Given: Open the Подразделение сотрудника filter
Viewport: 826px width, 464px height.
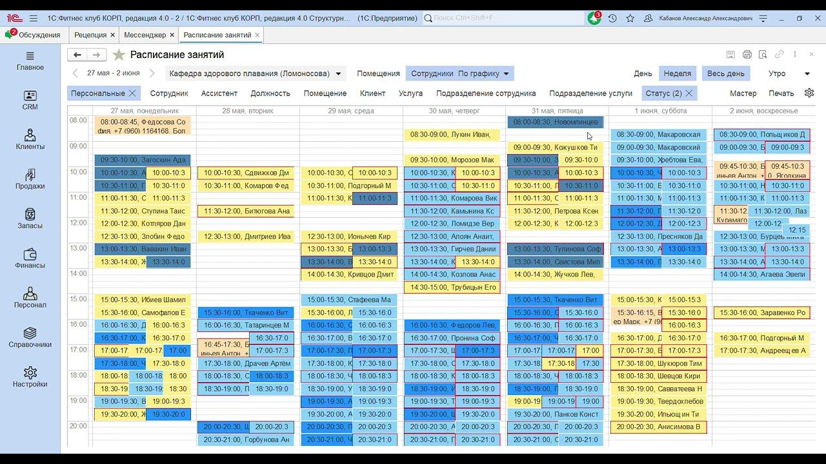Looking at the screenshot, I should [486, 93].
